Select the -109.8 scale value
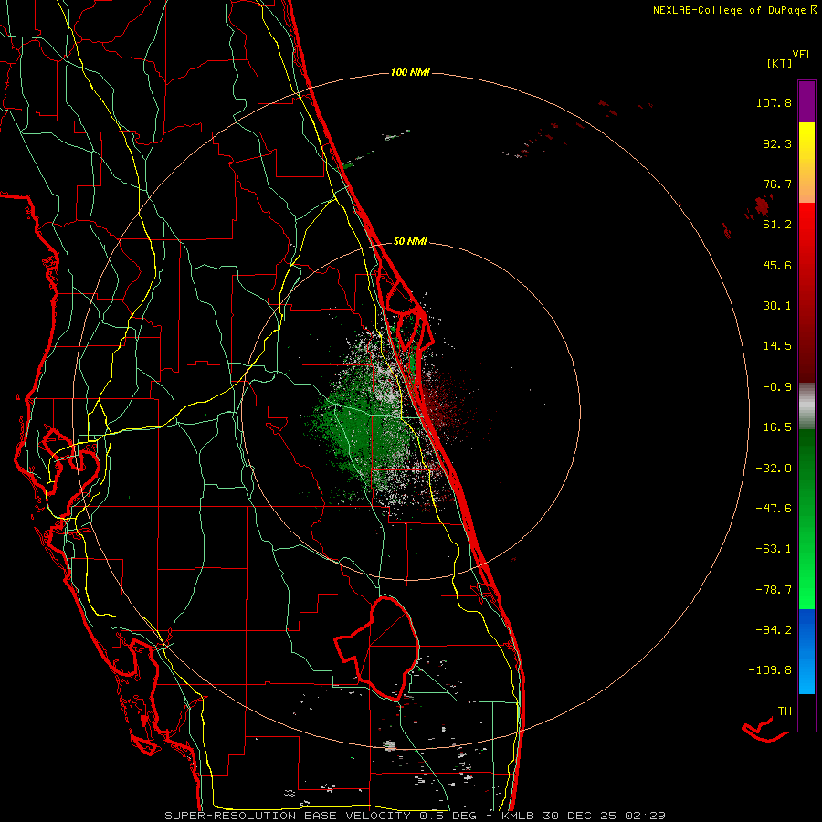Screen dimensions: 822x822 (x=770, y=670)
